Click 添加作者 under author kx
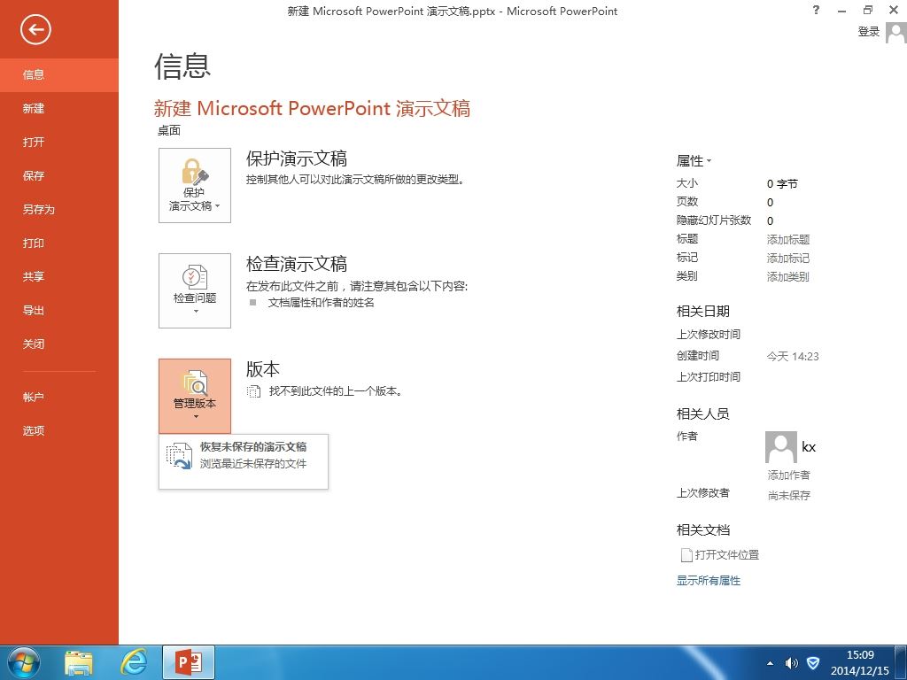The image size is (907, 680). pos(788,475)
